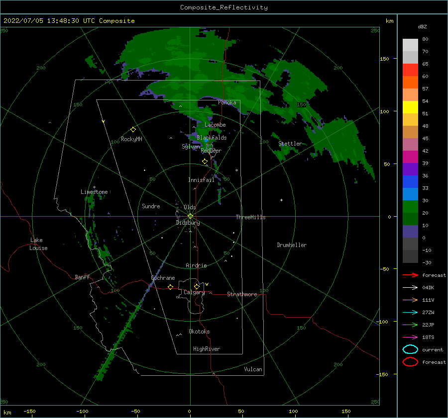Click the Limestone label
The height and width of the screenshot is (418, 448).
coord(94,192)
